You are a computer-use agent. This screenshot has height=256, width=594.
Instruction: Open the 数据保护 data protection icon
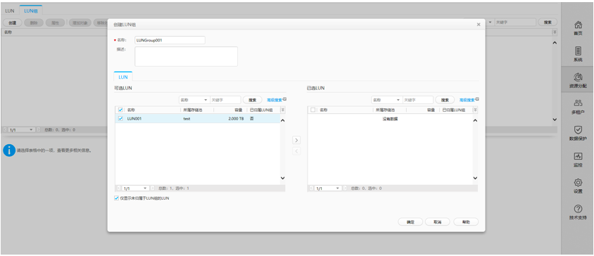click(x=578, y=133)
